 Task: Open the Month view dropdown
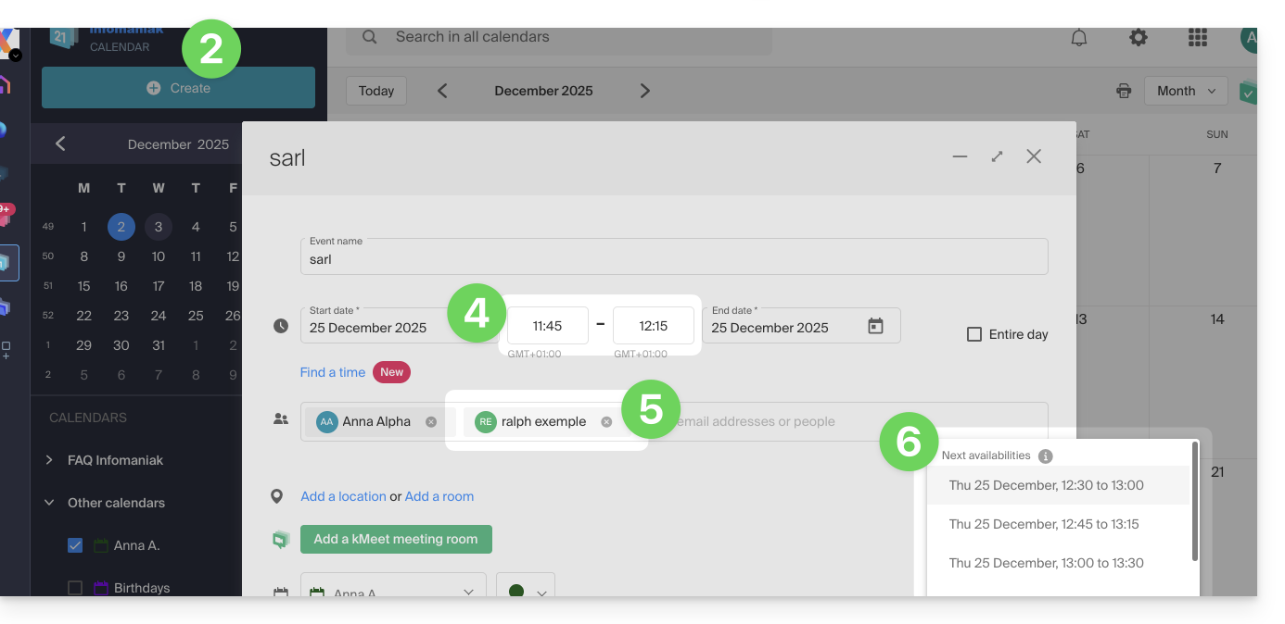click(x=1186, y=91)
